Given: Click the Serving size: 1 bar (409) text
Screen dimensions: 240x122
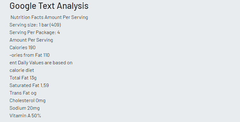Looking at the screenshot, I should pos(35,25).
